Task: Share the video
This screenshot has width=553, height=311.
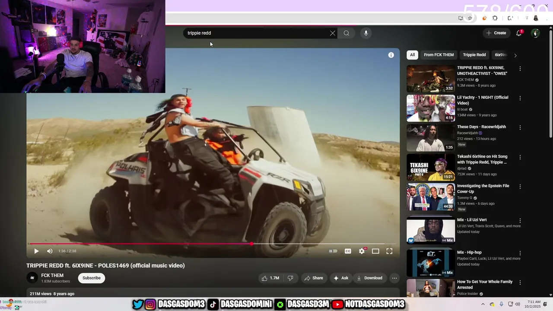Action: (x=314, y=278)
